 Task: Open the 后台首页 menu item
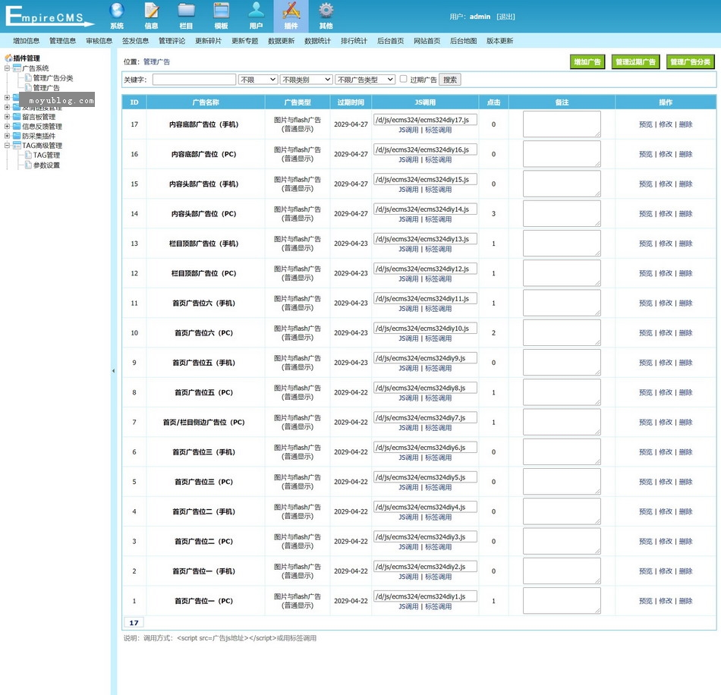point(390,41)
